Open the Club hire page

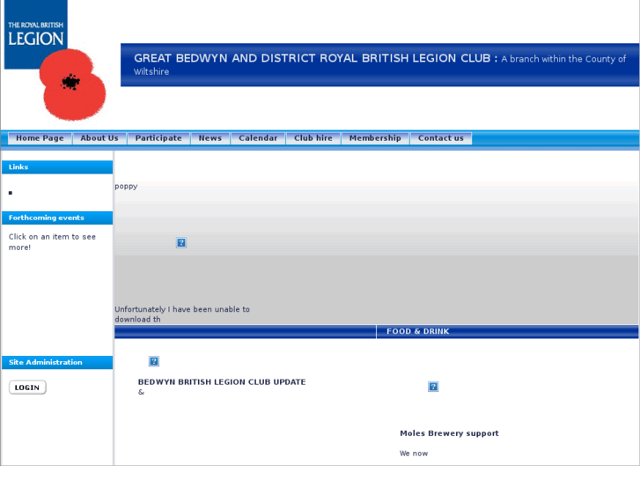pyautogui.click(x=313, y=138)
